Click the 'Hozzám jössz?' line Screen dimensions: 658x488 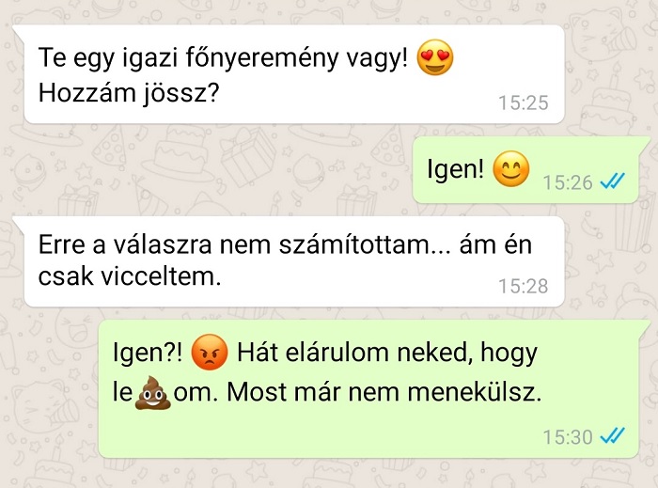click(129, 93)
